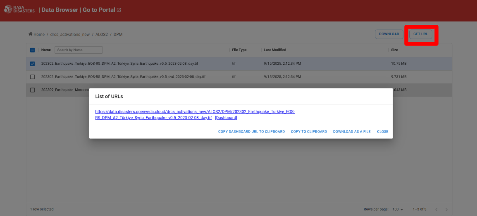477x216 pixels.
Task: Select the 202309 Earthquake Morocco row checkbox
Action: tap(33, 90)
